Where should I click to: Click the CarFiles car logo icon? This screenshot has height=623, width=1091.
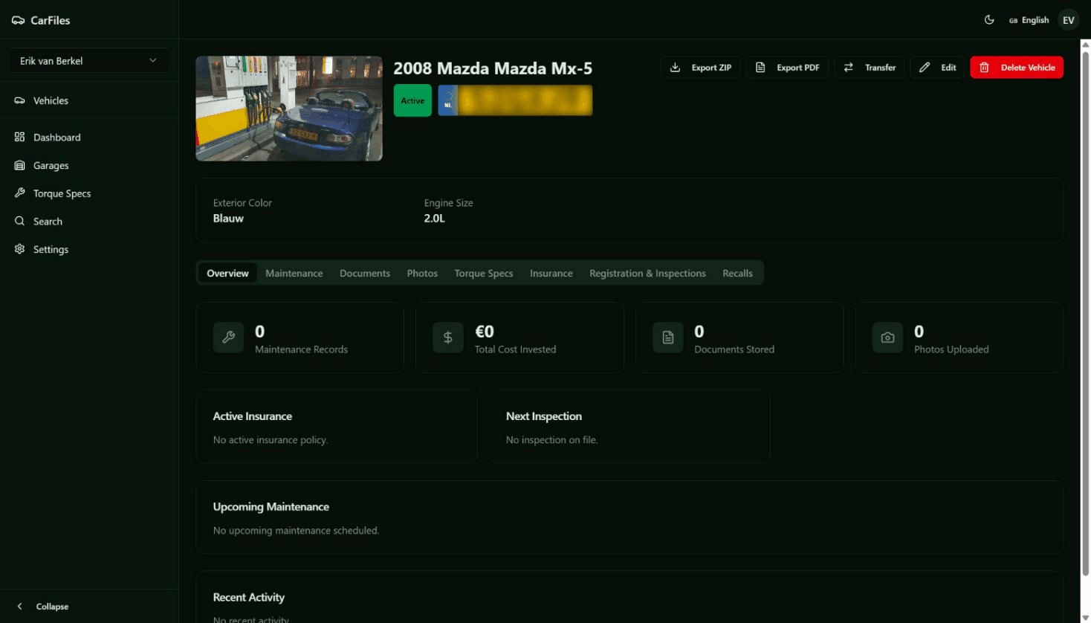[18, 20]
